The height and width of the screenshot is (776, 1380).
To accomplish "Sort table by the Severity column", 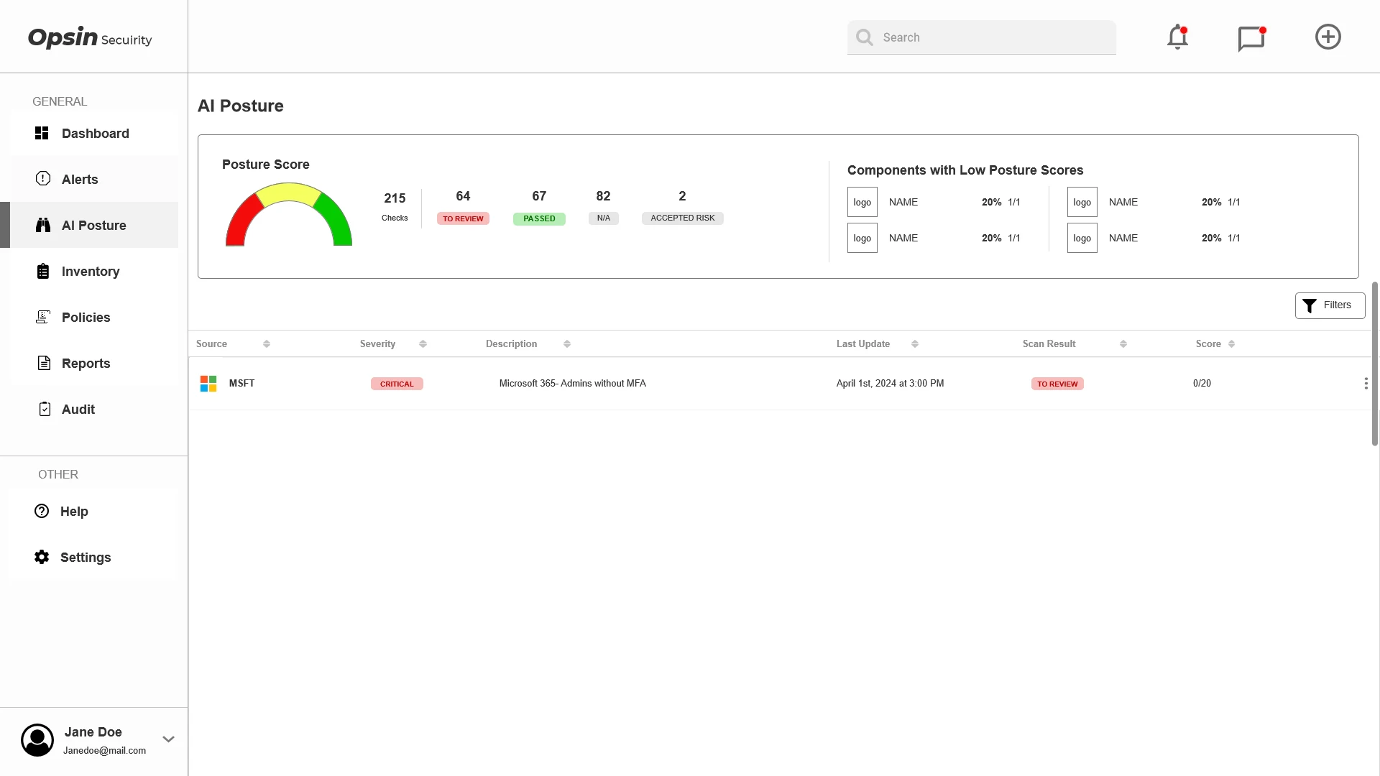I will point(423,344).
